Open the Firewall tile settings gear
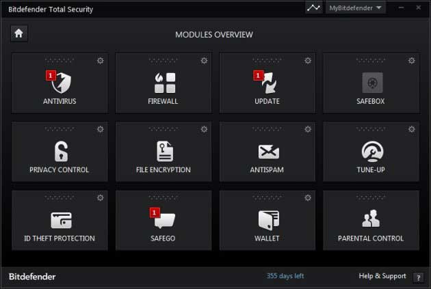 [x=204, y=61]
